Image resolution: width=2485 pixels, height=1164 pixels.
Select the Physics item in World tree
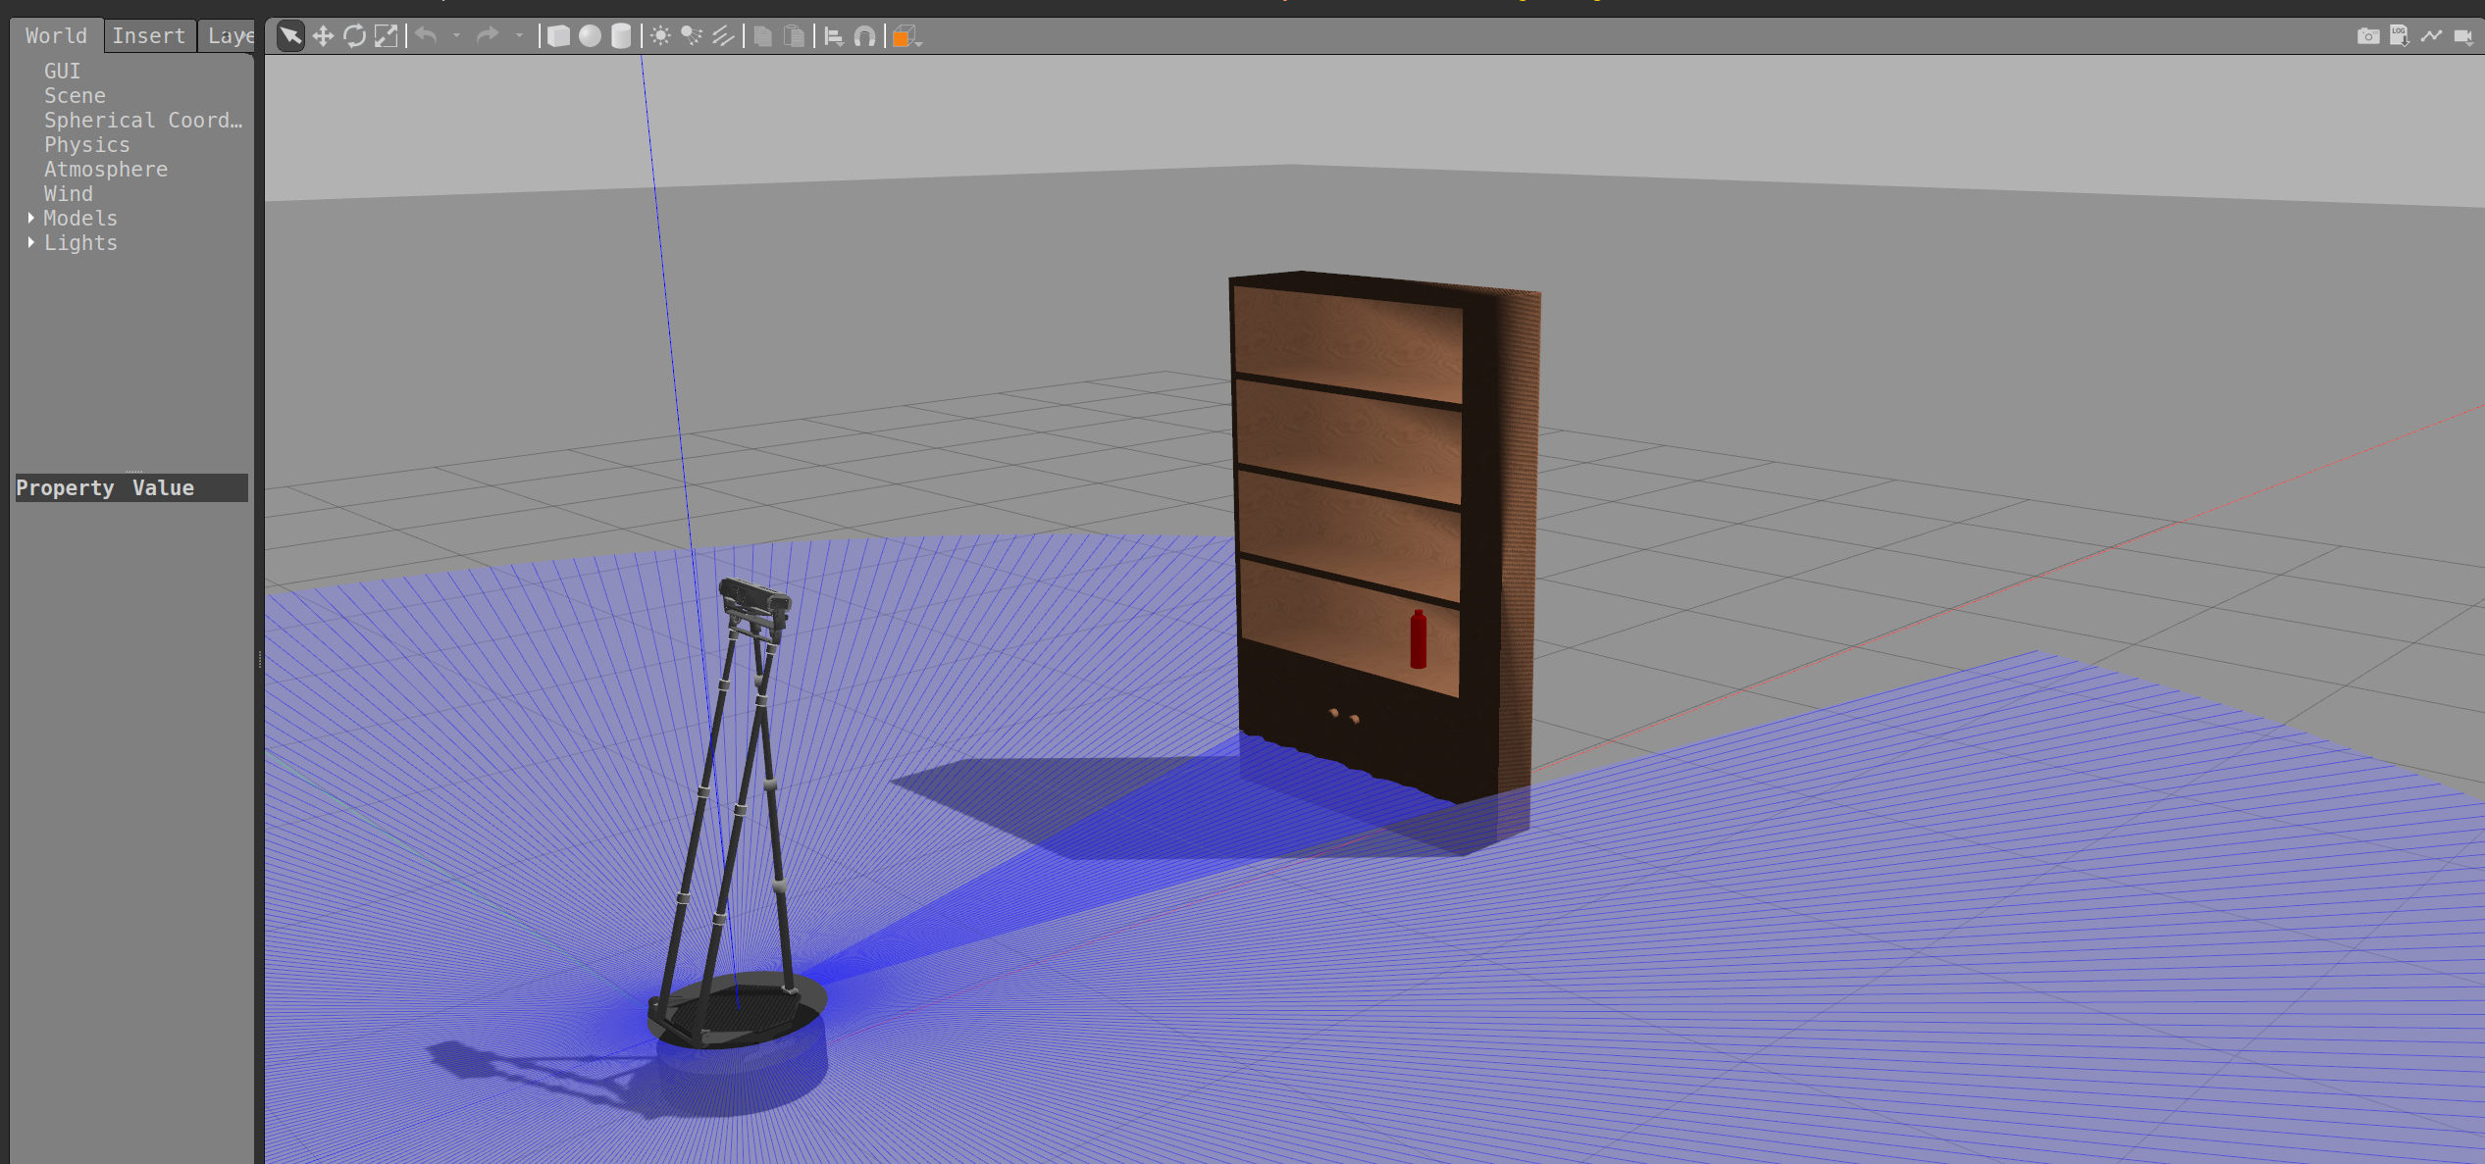coord(86,144)
